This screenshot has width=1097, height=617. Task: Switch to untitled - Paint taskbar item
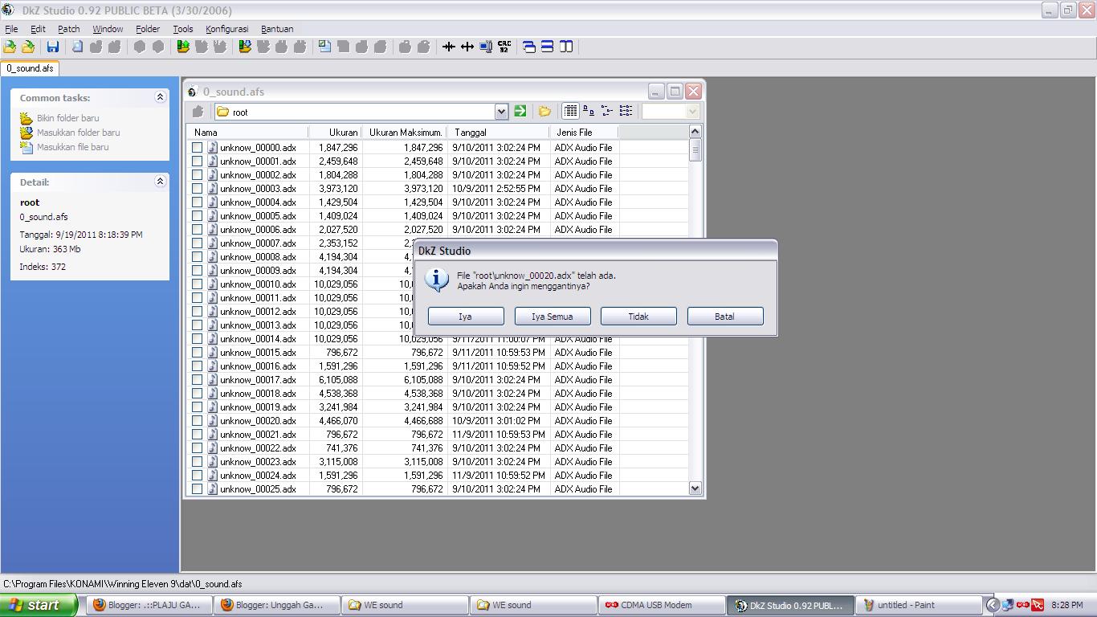[x=920, y=605]
